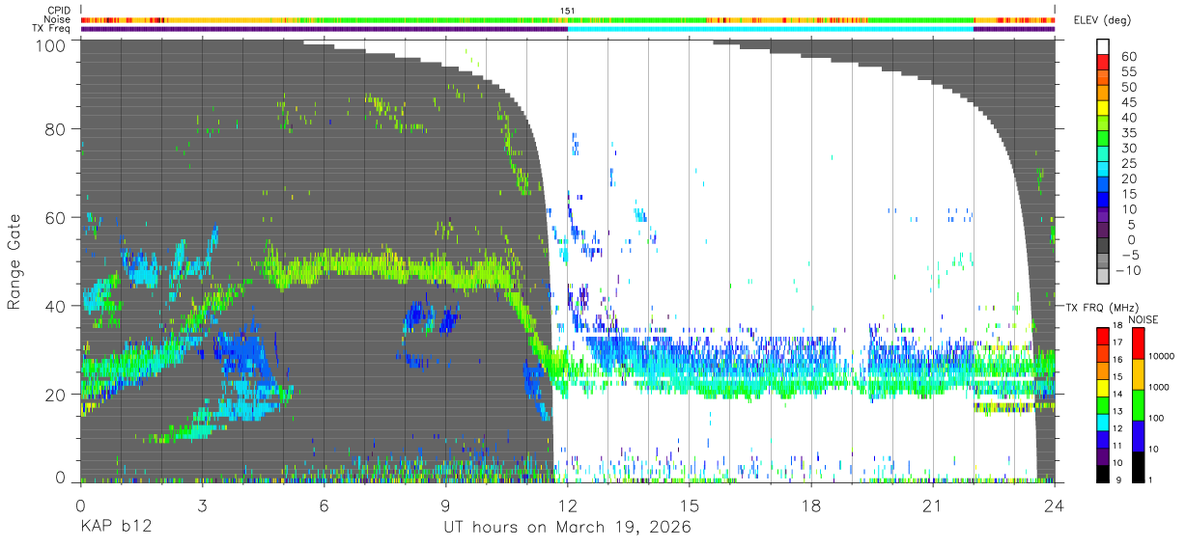
Task: Click the TX Freq label at top left
Action: pyautogui.click(x=52, y=28)
